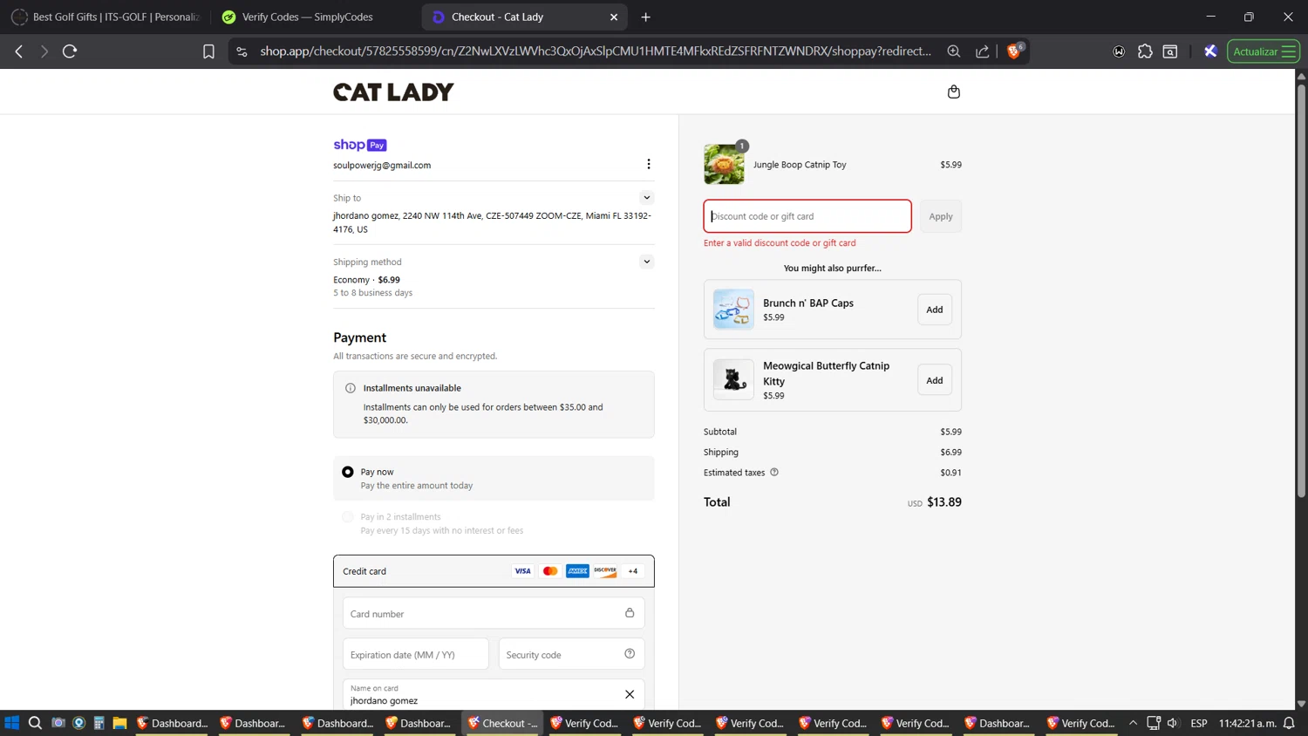This screenshot has width=1308, height=736.
Task: Show the four additional card brands
Action: 633,571
